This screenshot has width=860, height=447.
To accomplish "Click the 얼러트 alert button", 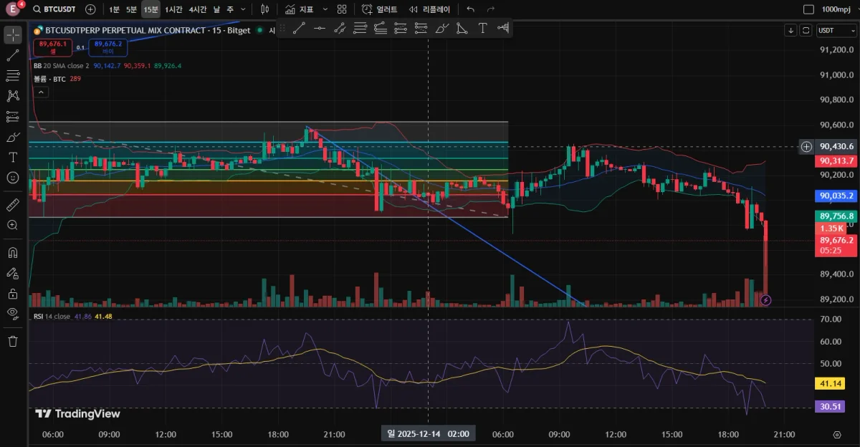I will (x=380, y=9).
